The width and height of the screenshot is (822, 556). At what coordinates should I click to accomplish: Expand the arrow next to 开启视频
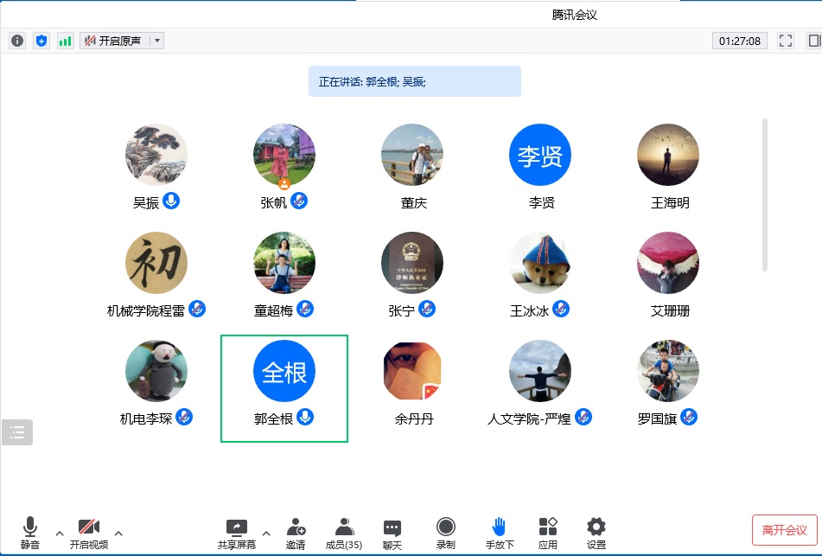coord(118,533)
